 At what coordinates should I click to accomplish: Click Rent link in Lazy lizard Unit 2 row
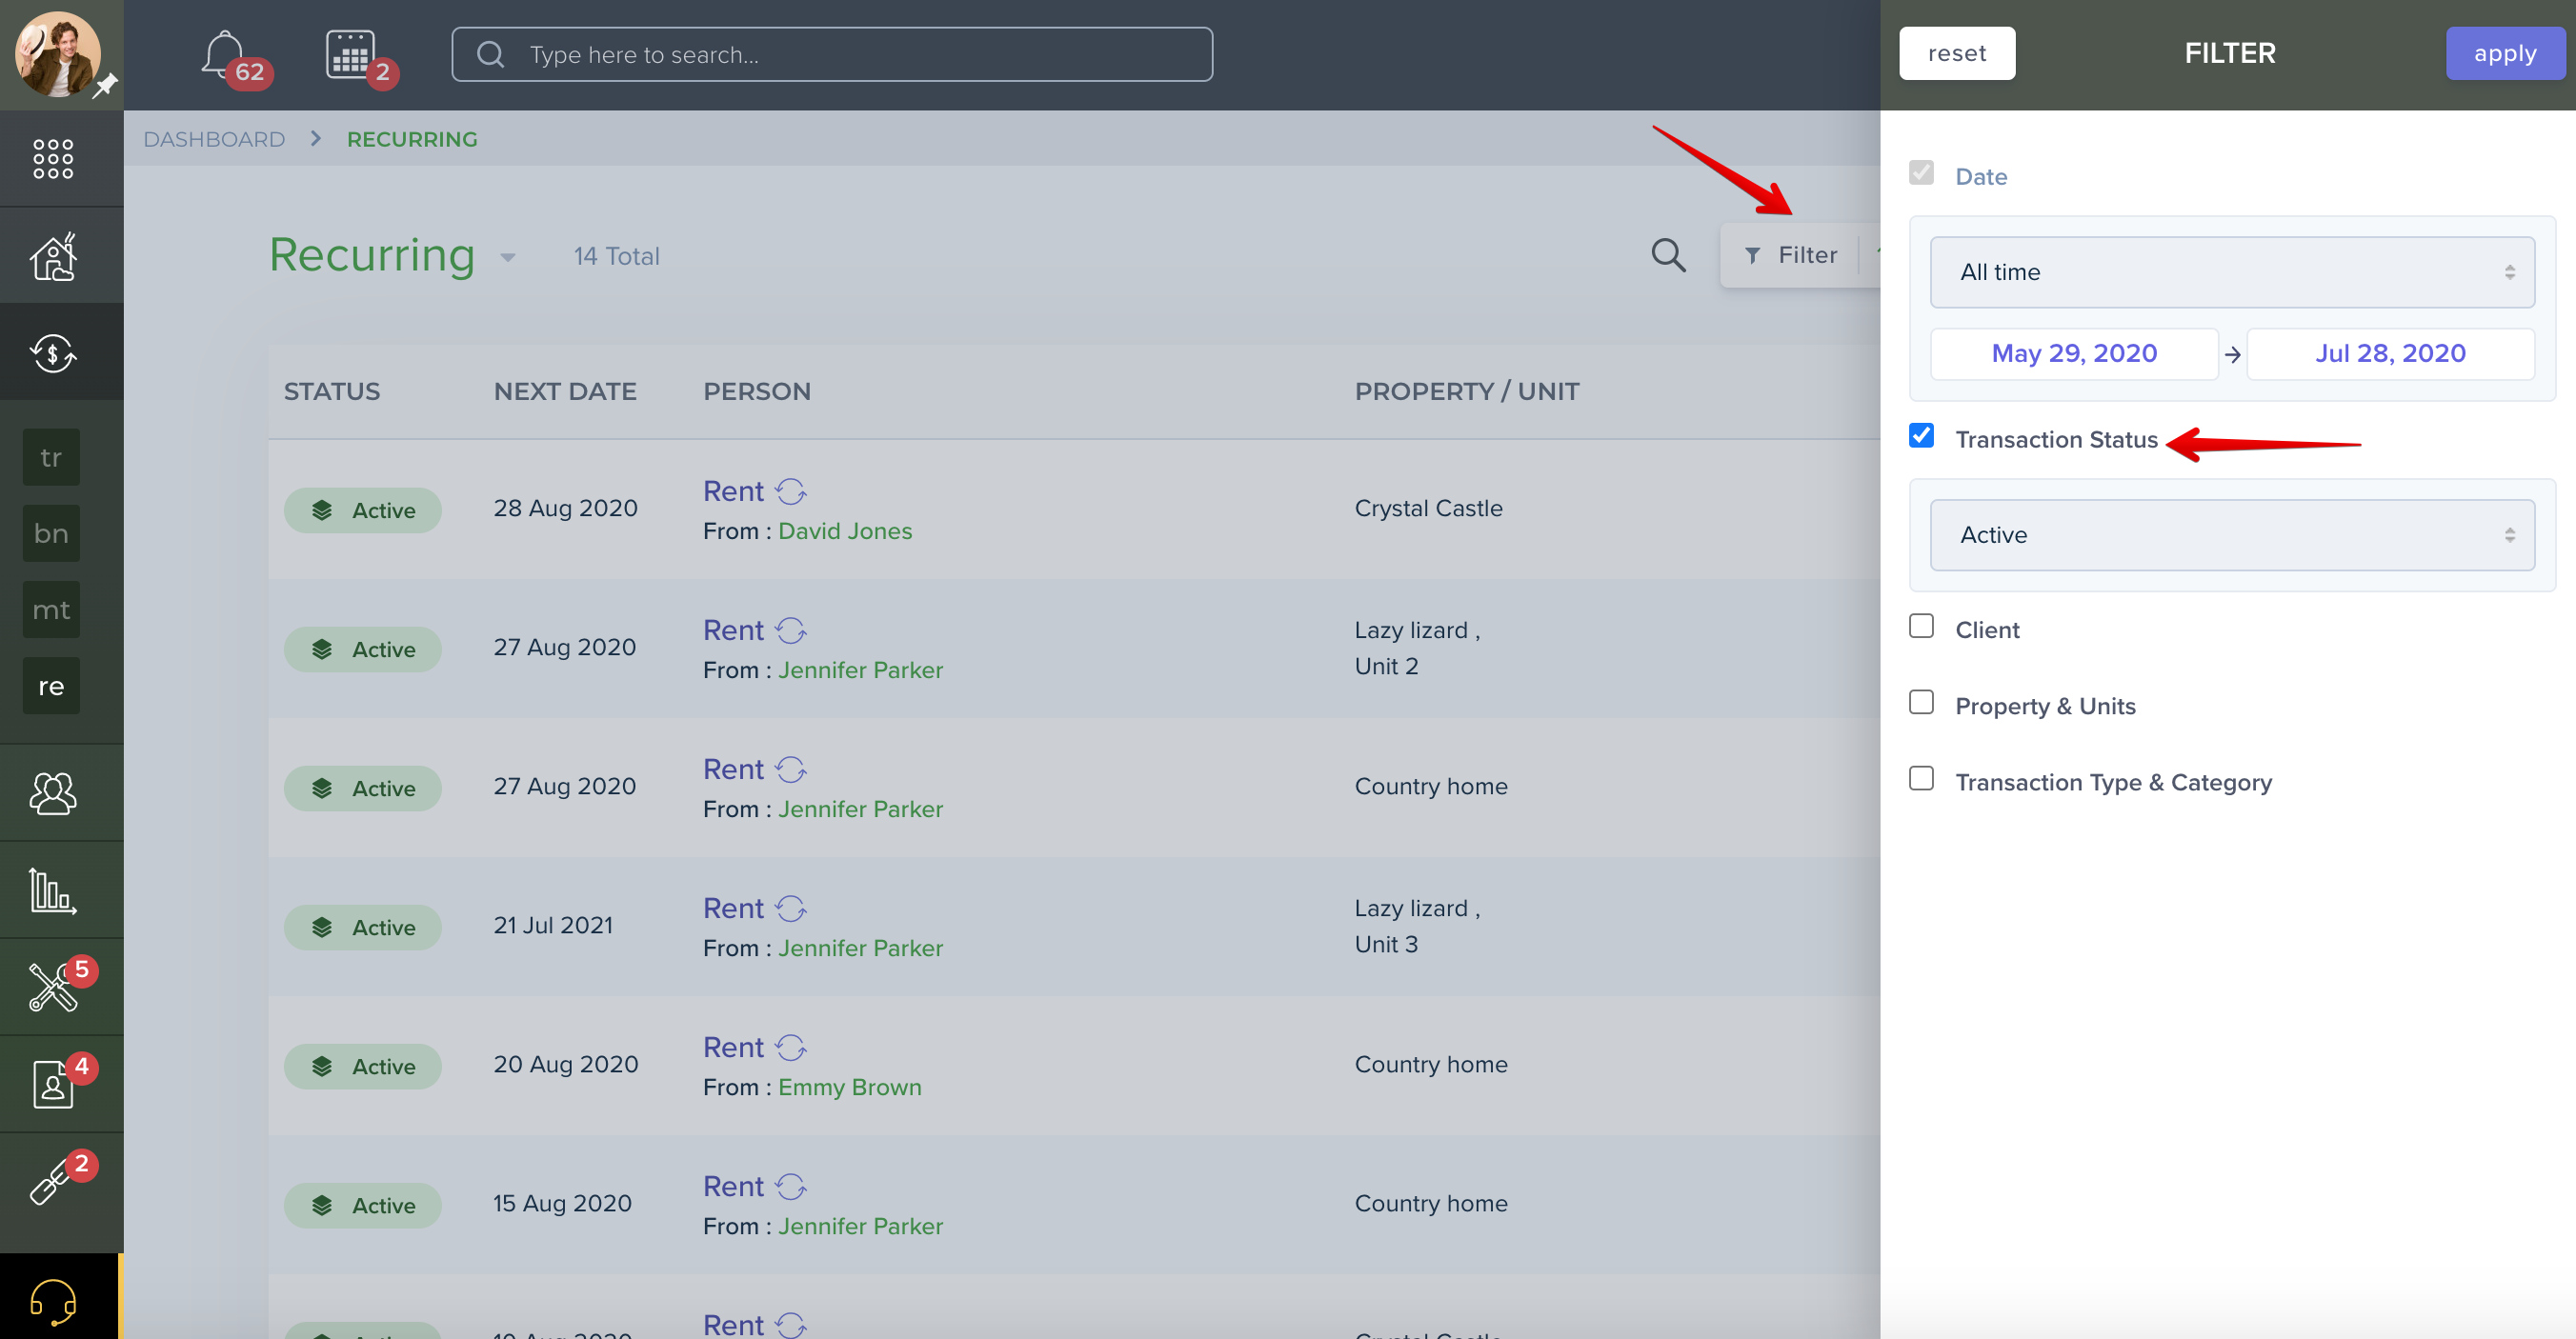pos(733,630)
